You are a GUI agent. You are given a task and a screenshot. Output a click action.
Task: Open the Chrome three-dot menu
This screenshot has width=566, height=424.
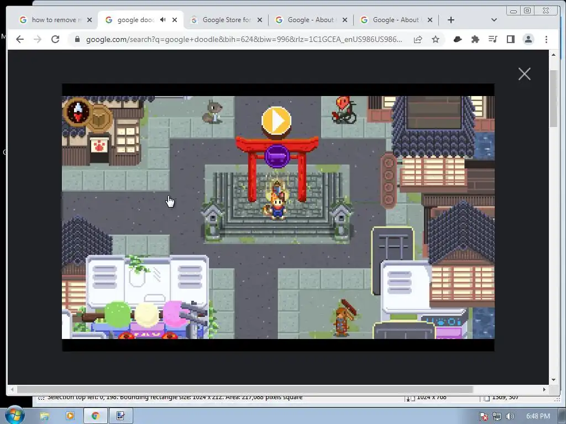pos(546,39)
